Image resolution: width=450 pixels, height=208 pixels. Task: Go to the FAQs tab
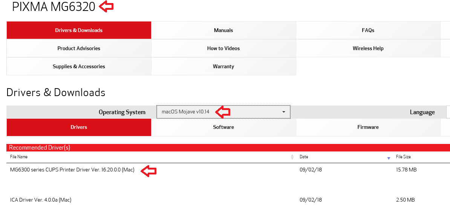[x=368, y=30]
